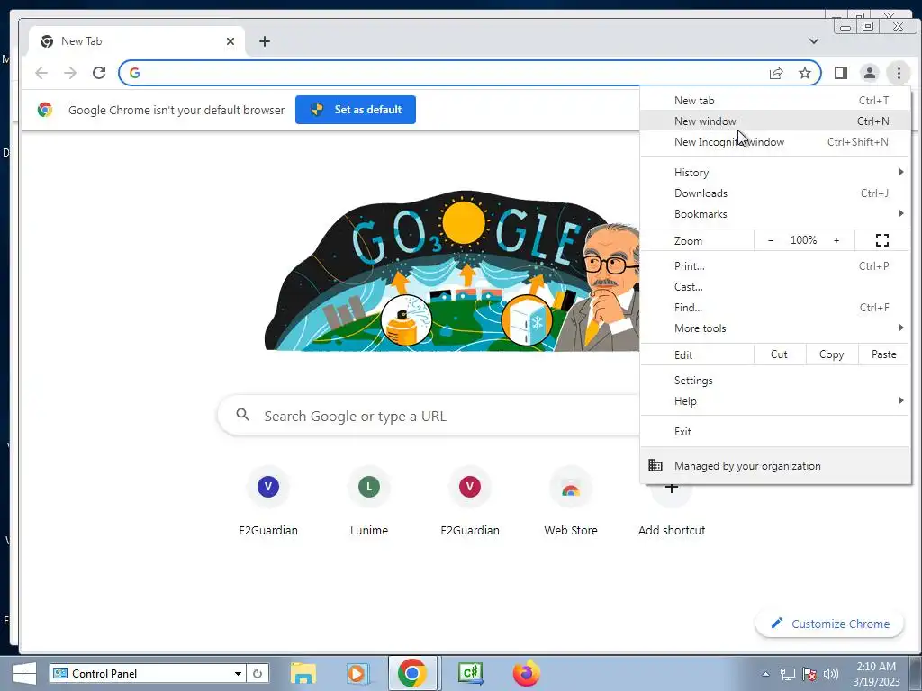Click the Google Doodle image

click(x=452, y=270)
